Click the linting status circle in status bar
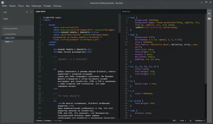 190,121
